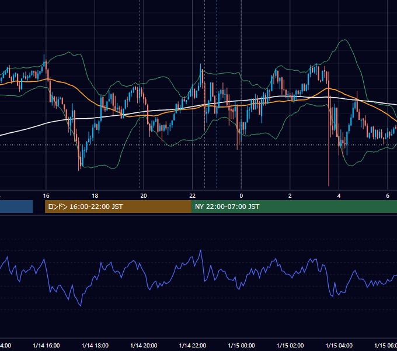Click the 16 hour label on the upper axis
This screenshot has height=351, width=397.
click(x=46, y=196)
